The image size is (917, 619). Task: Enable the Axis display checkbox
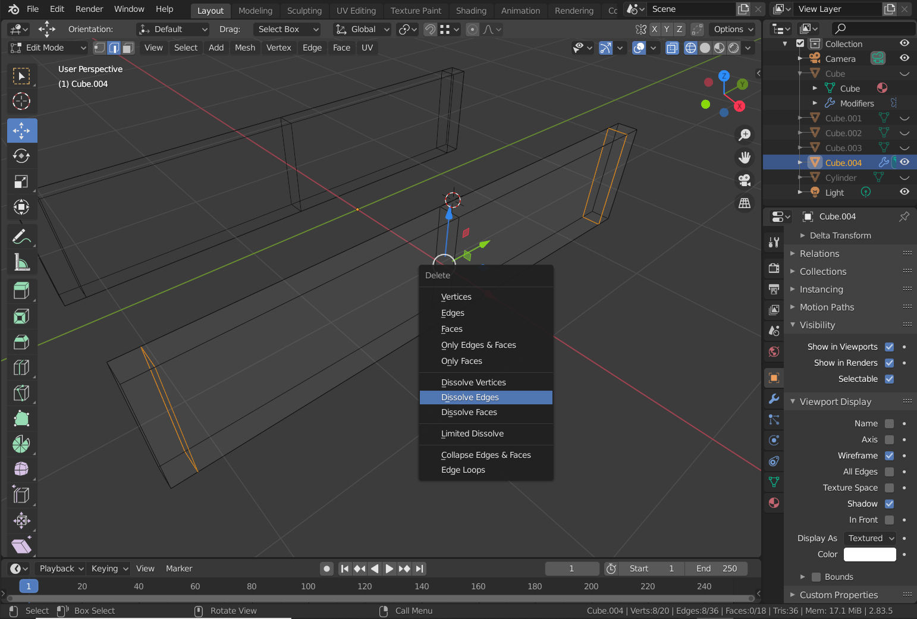click(x=890, y=439)
